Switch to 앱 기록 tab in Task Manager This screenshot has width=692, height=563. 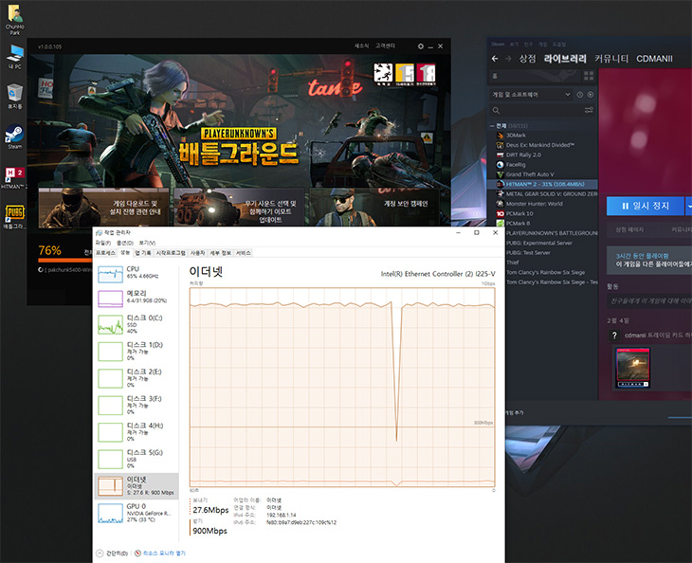[143, 253]
